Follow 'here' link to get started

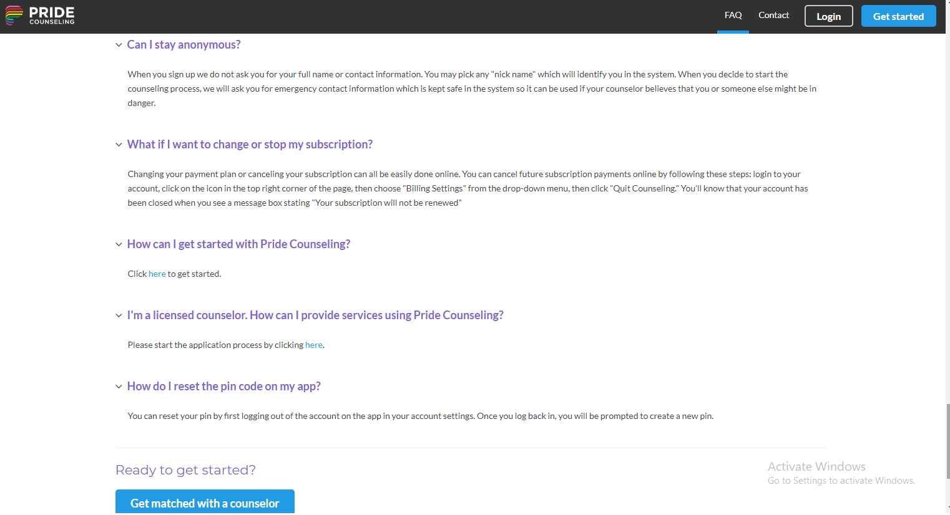157,274
